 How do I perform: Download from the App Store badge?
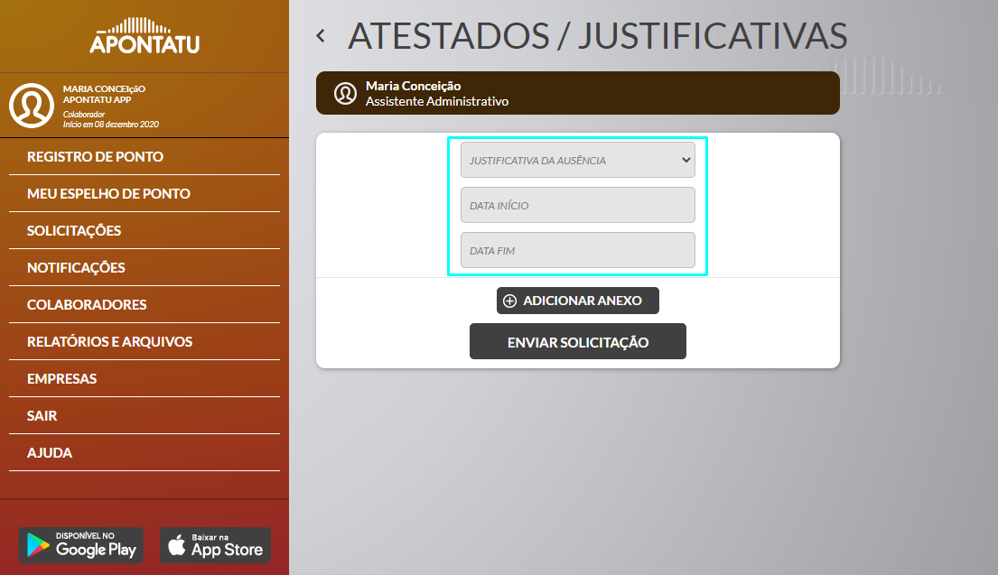[215, 545]
